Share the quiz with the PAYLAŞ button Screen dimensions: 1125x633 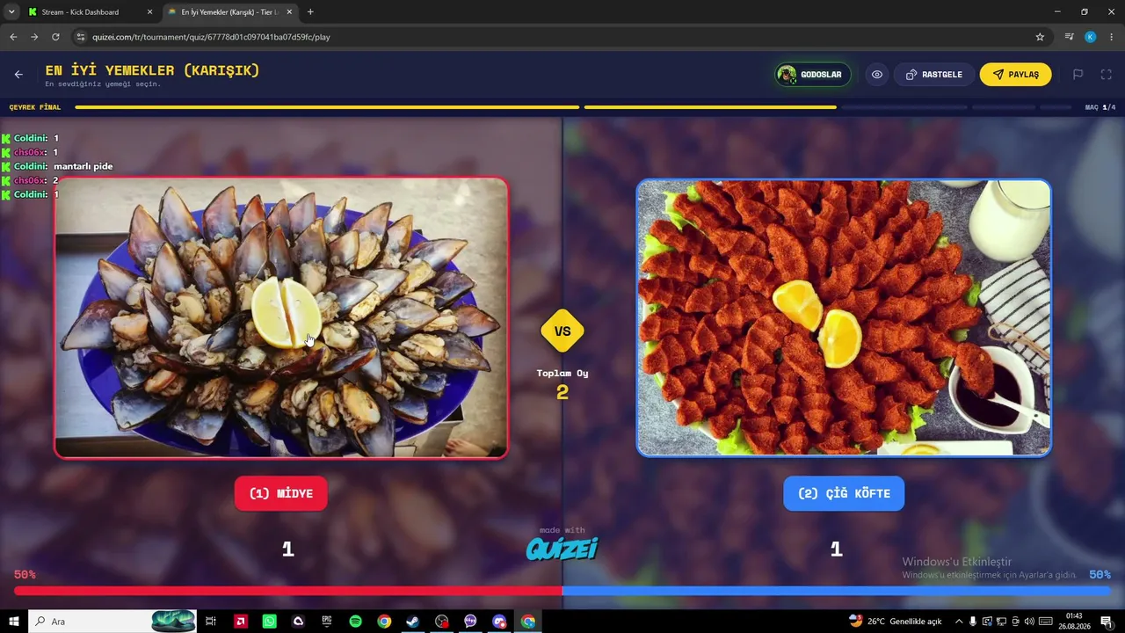[1015, 75]
